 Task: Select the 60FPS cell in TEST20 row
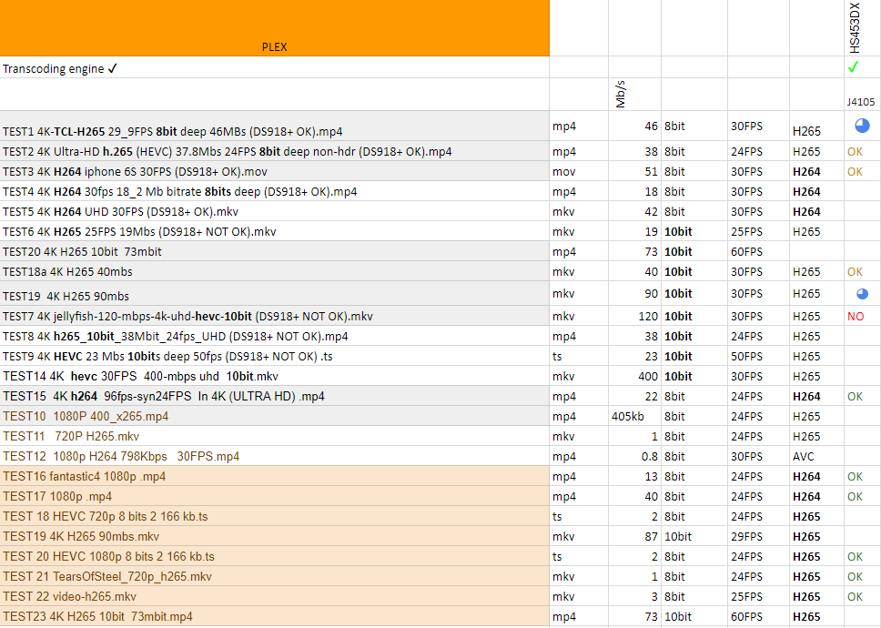[758, 251]
